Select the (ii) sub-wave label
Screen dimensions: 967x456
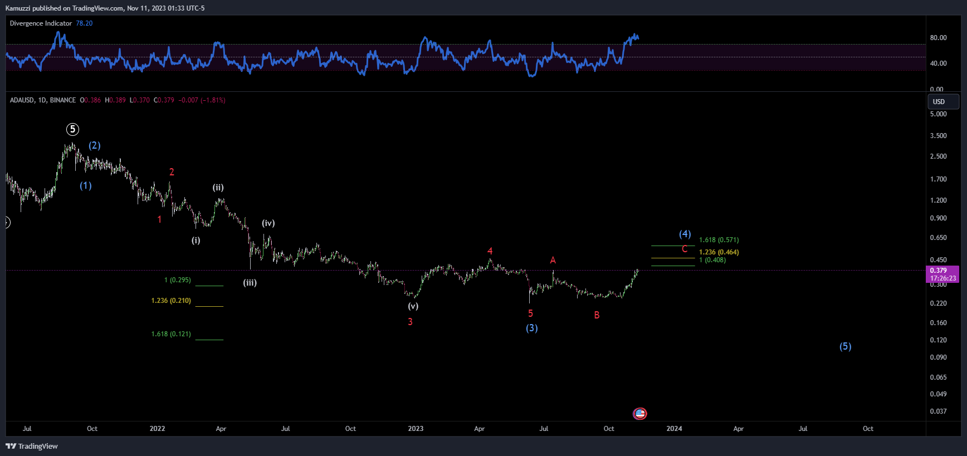click(x=218, y=188)
